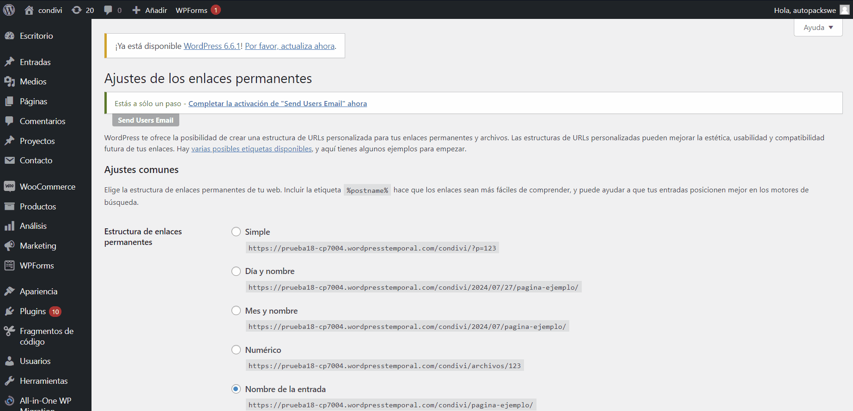Click the Usuarios person icon
Viewport: 853px width, 411px height.
pos(9,361)
